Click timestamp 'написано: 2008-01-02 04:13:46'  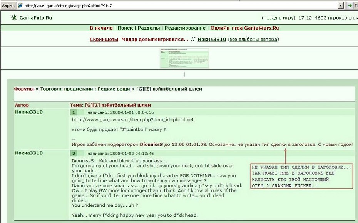(x=120, y=154)
